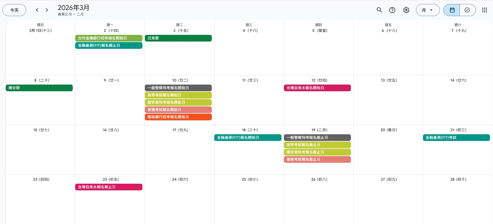
Task: Select the 婦女節 event
Action: point(39,88)
